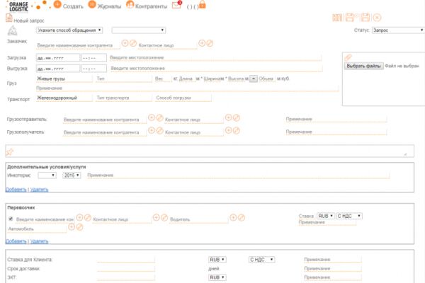Open the mail envelope notifications icon

[x=176, y=5]
